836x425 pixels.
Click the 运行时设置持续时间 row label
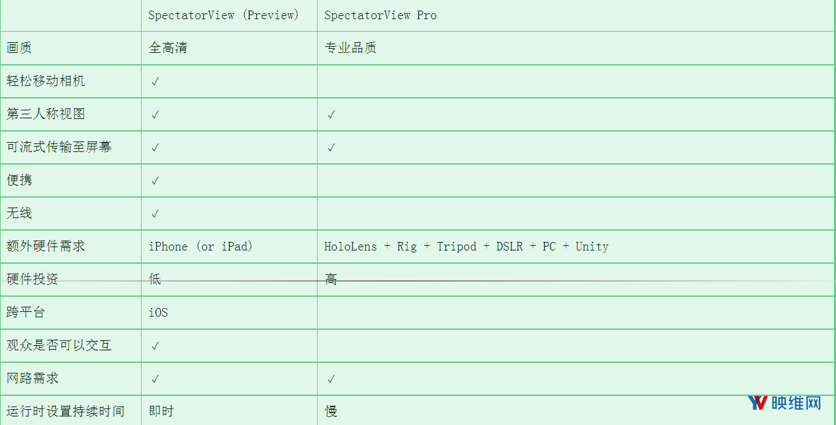click(66, 411)
